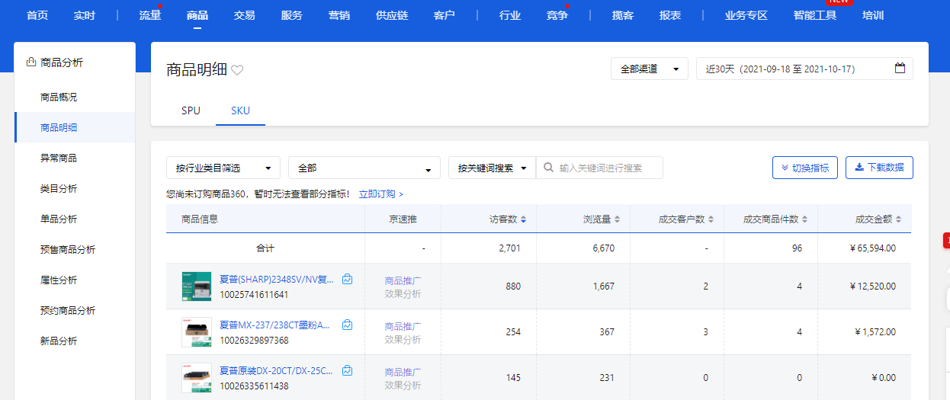The image size is (950, 400).
Task: Open the calendar icon in date range
Action: (x=900, y=69)
